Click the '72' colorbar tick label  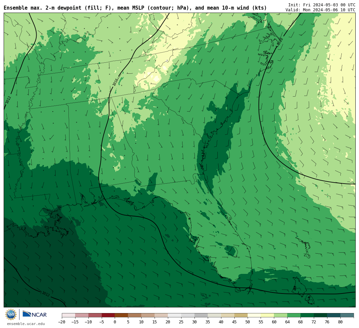[x=314, y=322]
